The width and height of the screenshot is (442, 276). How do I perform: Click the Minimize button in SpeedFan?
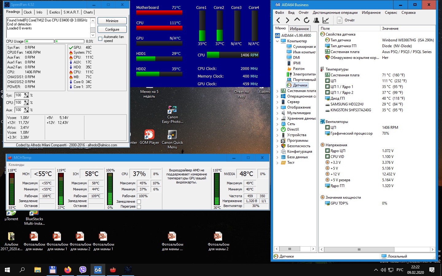(x=112, y=21)
